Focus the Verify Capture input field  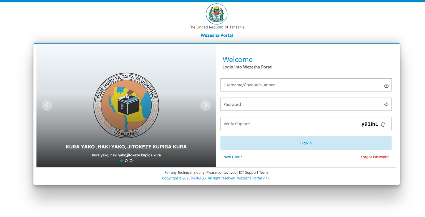pos(287,124)
